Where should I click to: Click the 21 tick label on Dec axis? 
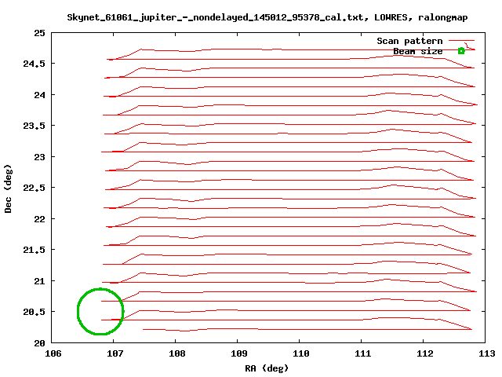click(39, 281)
